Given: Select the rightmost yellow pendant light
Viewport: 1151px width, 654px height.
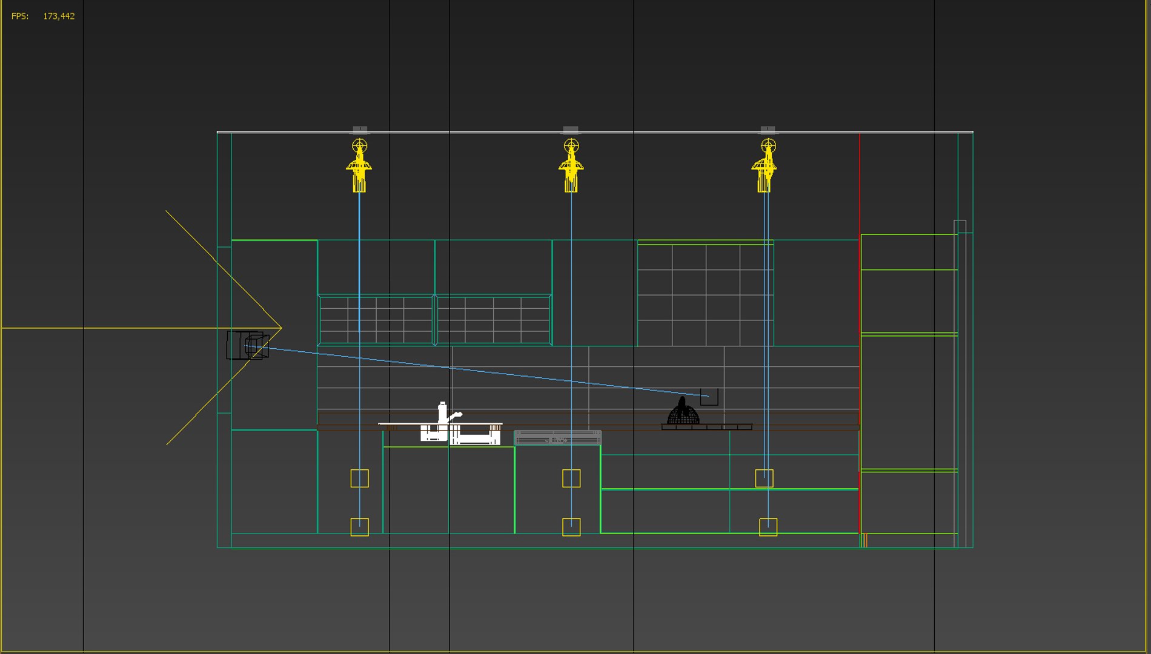Looking at the screenshot, I should coord(765,165).
